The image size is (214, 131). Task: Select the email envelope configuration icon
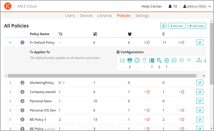122,60
